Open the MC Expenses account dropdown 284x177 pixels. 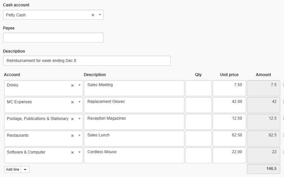(79, 102)
